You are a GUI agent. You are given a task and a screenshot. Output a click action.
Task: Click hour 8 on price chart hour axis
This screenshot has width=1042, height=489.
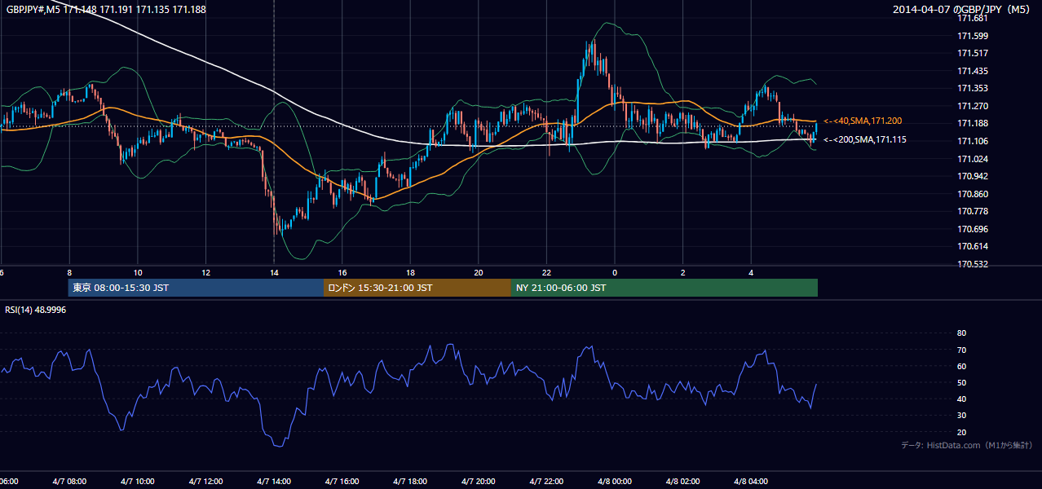pos(69,272)
